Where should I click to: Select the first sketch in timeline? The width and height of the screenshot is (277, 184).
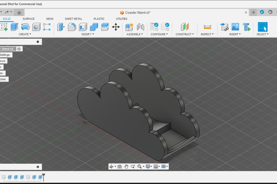coord(4,177)
